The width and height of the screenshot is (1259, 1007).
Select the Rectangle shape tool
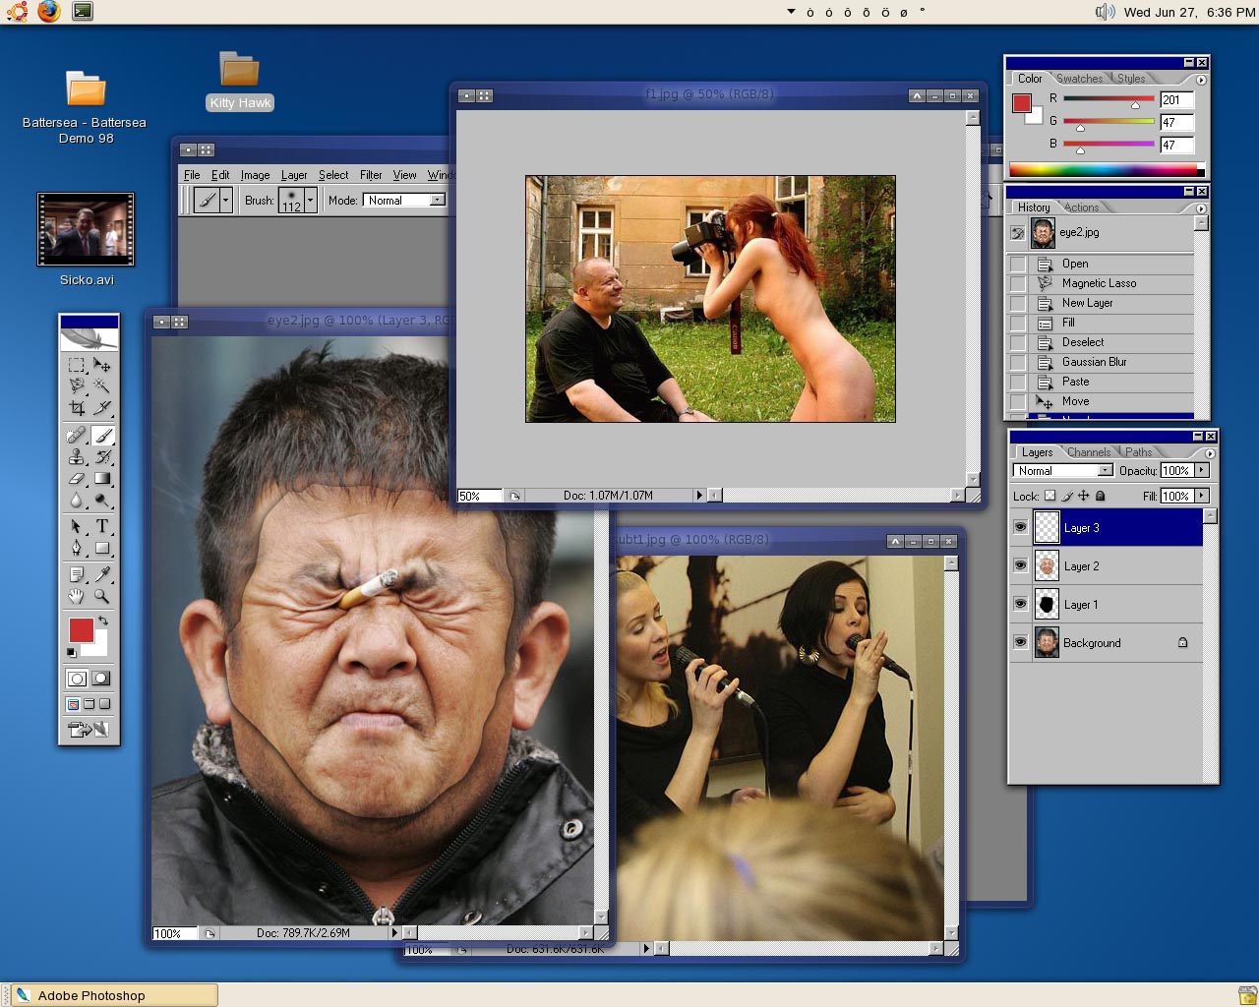pos(101,549)
